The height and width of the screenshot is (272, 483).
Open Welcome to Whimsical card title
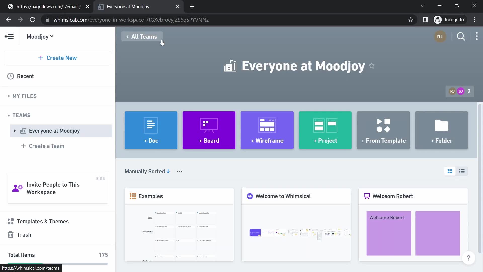tap(283, 196)
